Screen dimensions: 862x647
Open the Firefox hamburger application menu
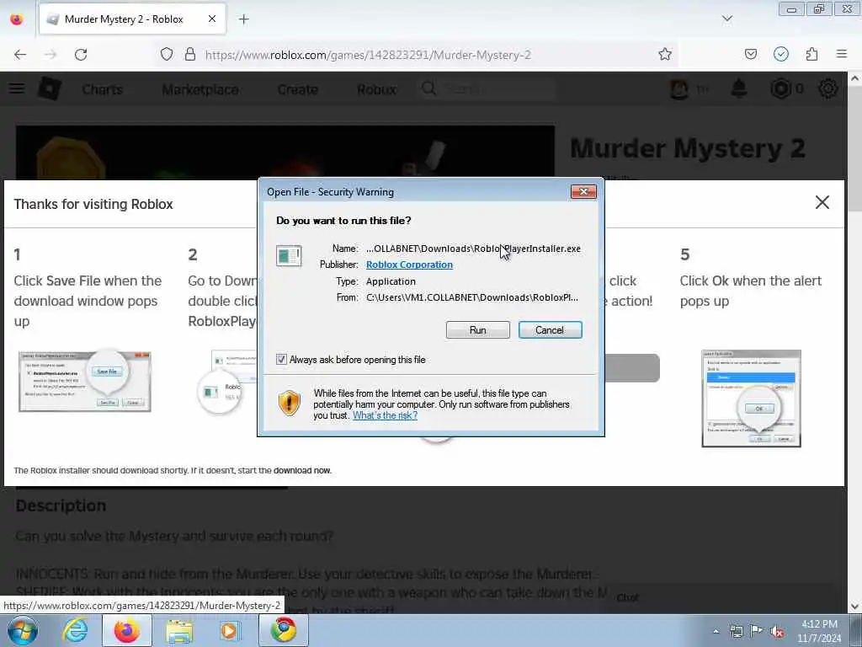pos(842,55)
